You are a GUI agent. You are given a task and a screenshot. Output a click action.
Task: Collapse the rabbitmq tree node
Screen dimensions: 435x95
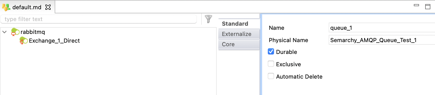4,32
